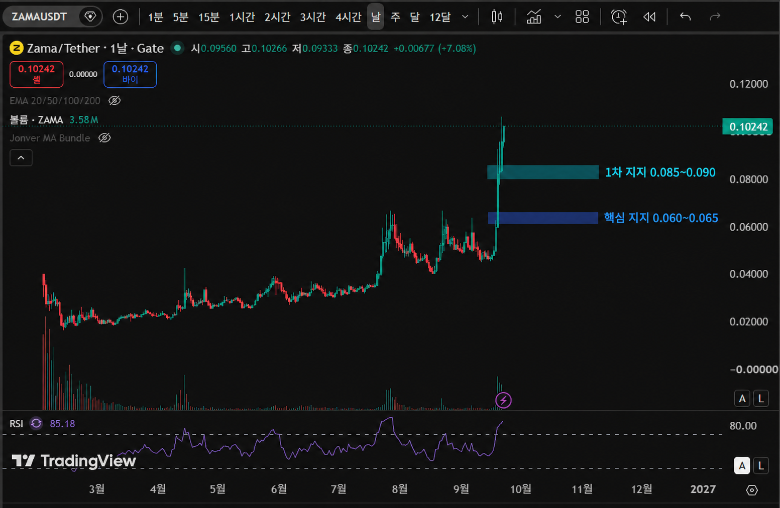Click the purple lightning event marker
Viewport: 780px width, 508px height.
(503, 400)
